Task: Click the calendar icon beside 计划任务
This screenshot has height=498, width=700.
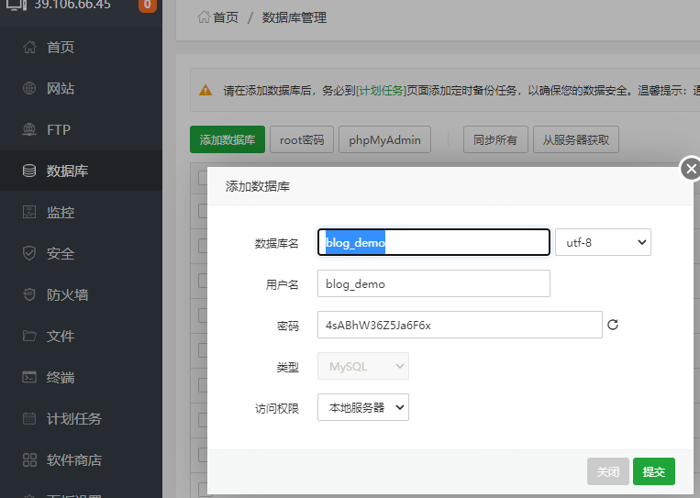Action: pos(29,418)
